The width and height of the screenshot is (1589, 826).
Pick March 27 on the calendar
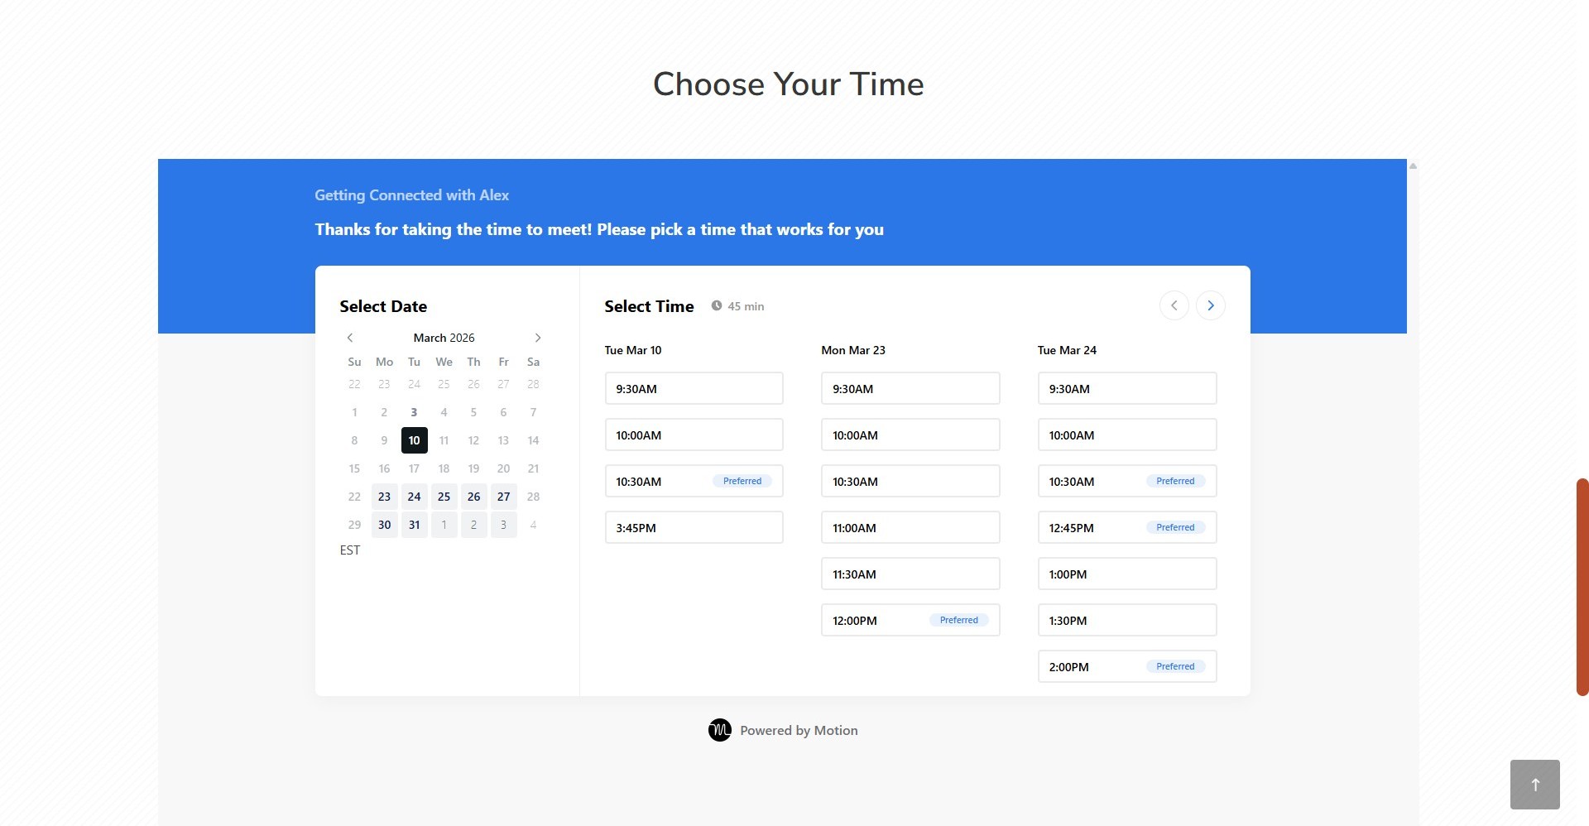(503, 497)
